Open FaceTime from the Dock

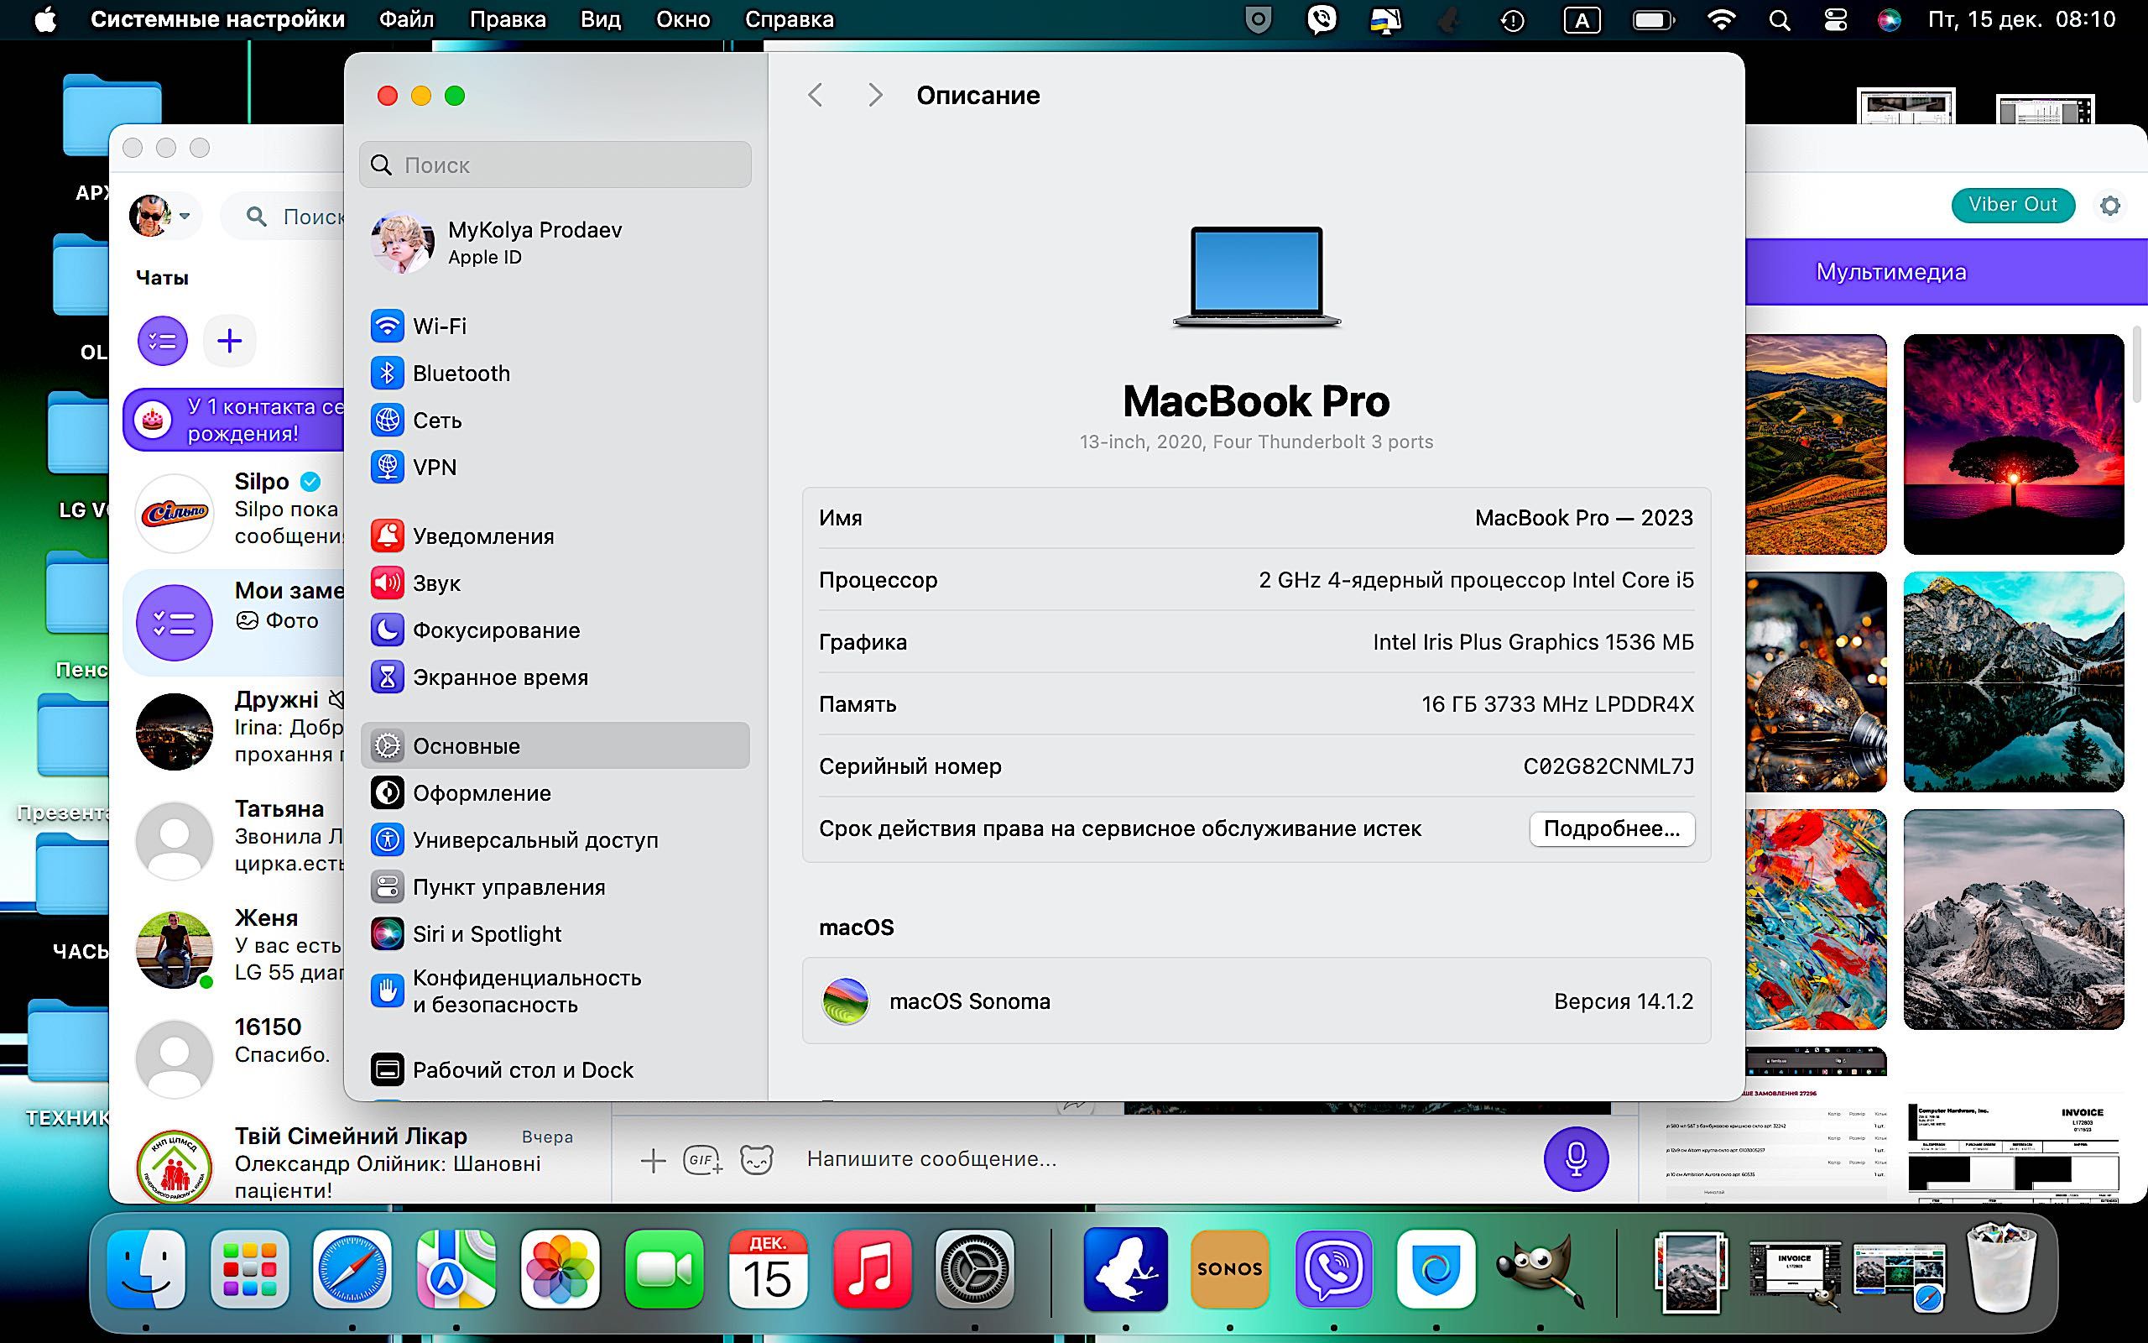click(664, 1270)
